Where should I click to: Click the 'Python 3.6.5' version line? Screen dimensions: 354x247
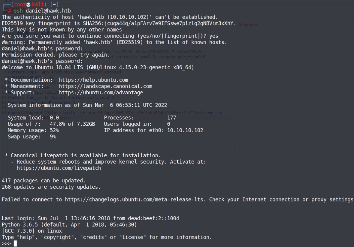(x=69, y=225)
